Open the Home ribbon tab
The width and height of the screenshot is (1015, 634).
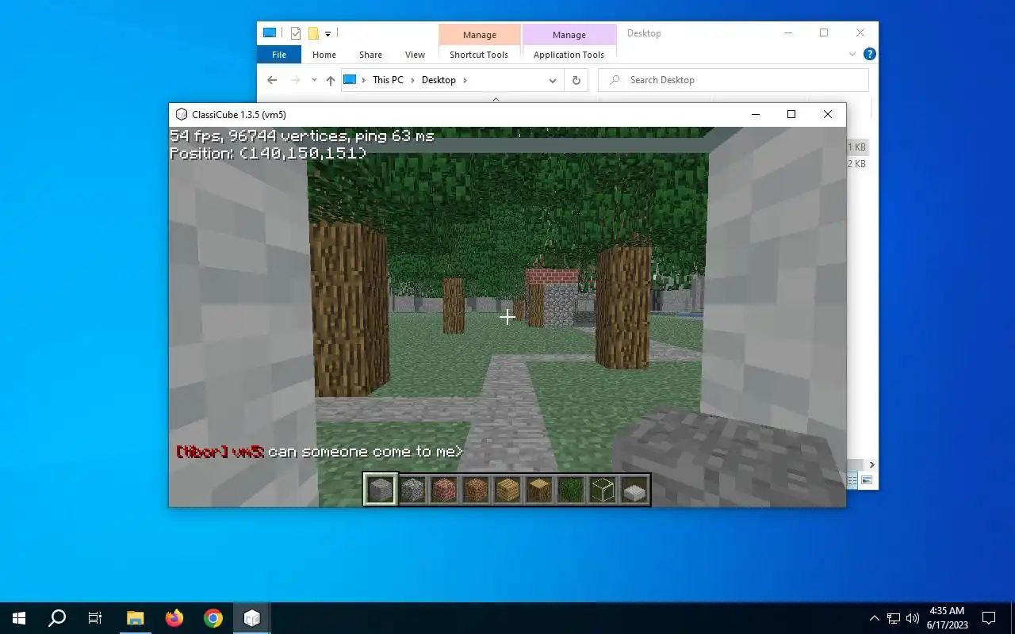[324, 55]
